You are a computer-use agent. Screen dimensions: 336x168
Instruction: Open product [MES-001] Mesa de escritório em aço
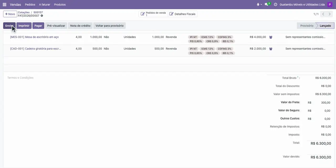(x=34, y=37)
